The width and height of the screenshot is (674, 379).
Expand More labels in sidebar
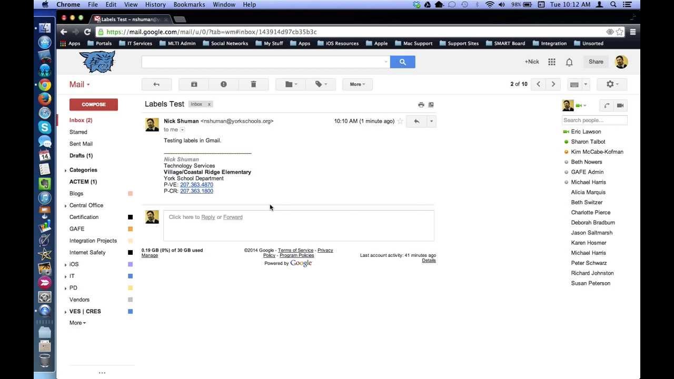pyautogui.click(x=77, y=323)
